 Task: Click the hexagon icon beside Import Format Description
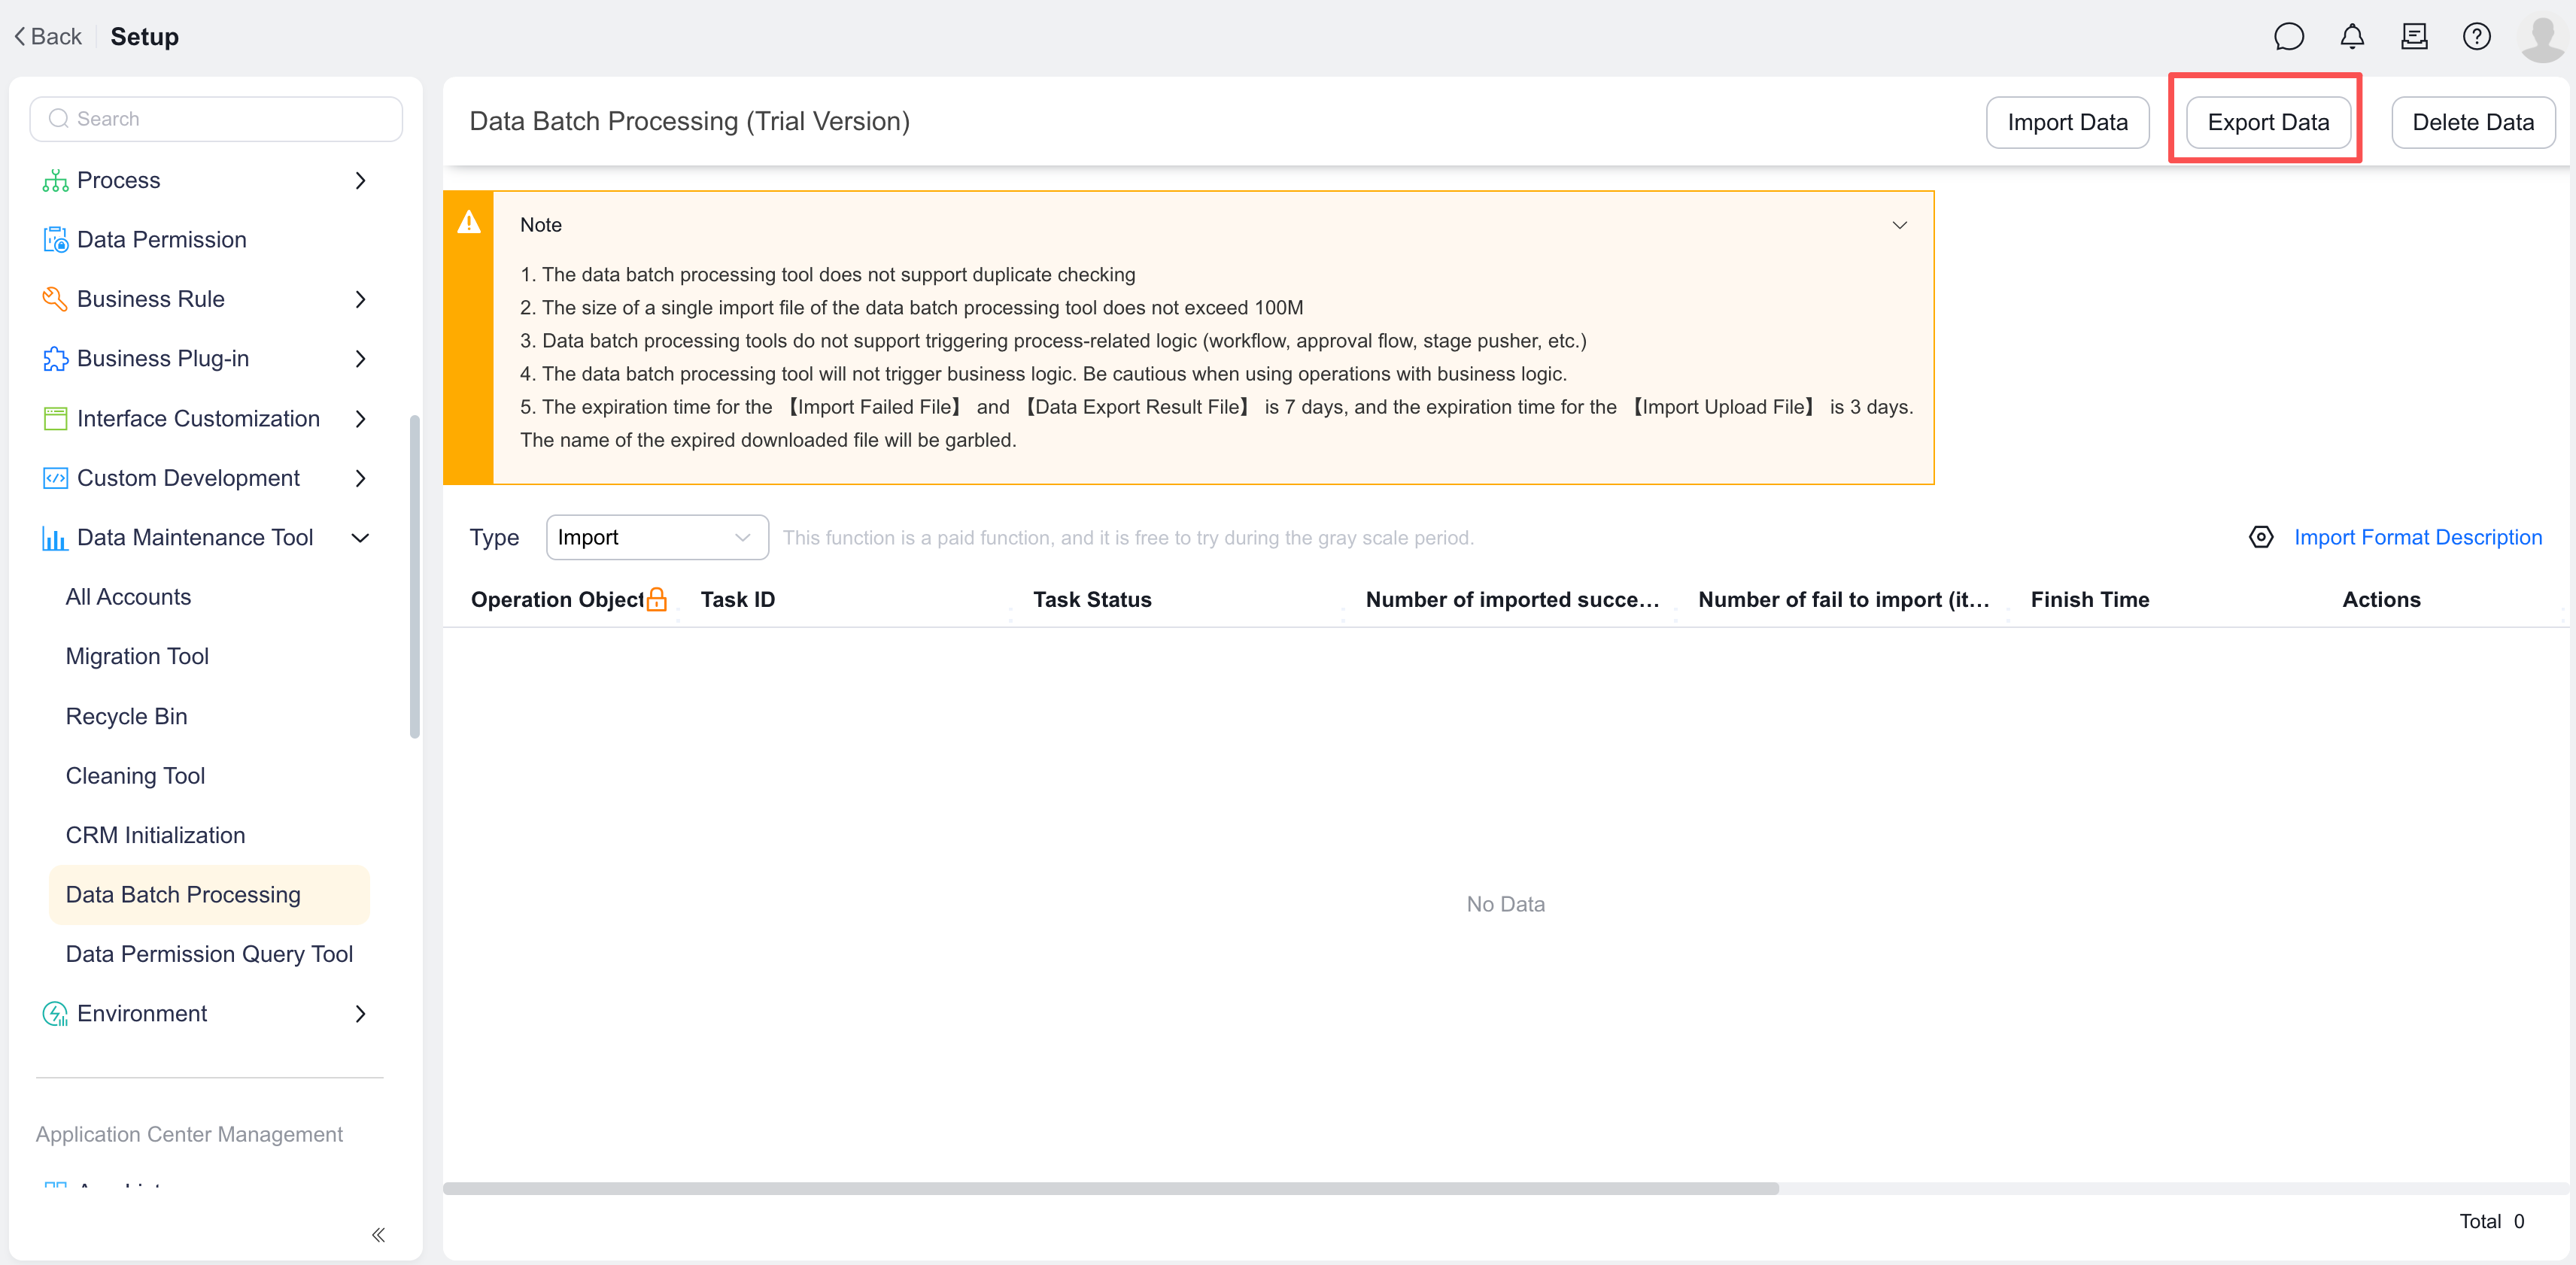[2260, 537]
